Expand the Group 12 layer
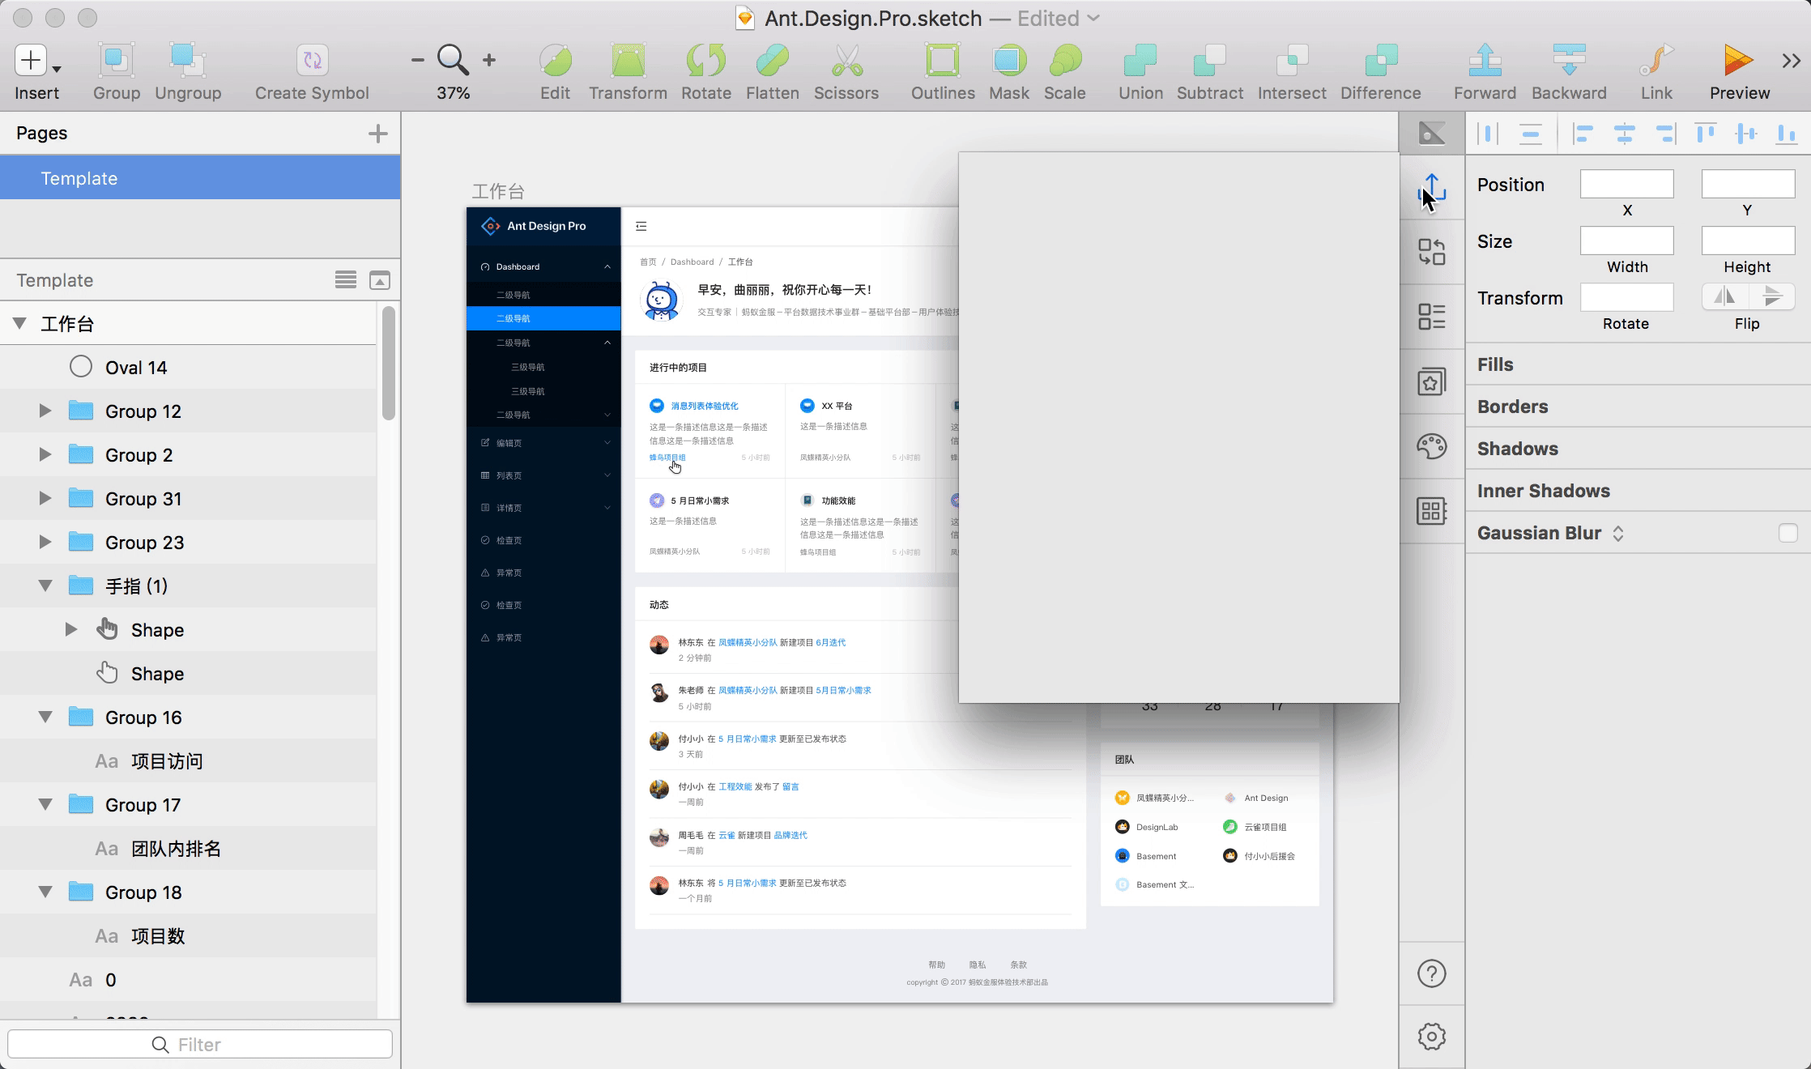The height and width of the screenshot is (1069, 1811). click(45, 411)
